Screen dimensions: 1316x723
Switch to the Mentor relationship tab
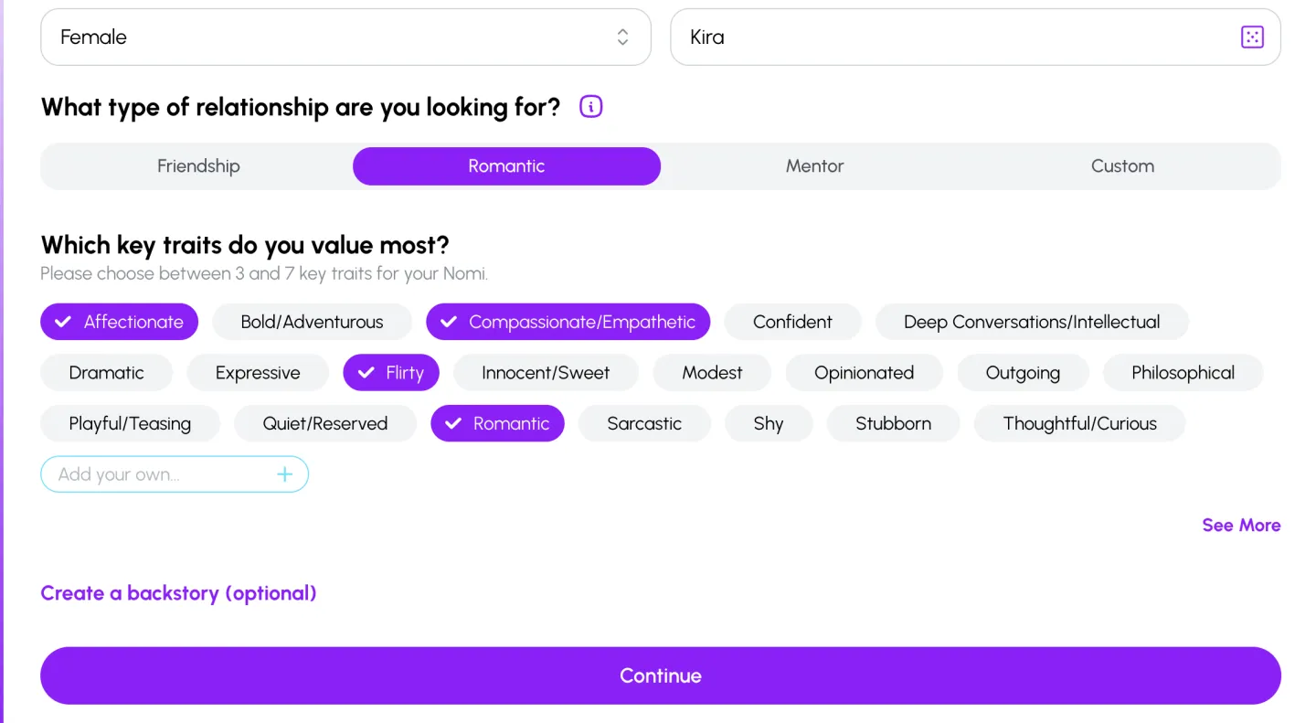pos(814,166)
